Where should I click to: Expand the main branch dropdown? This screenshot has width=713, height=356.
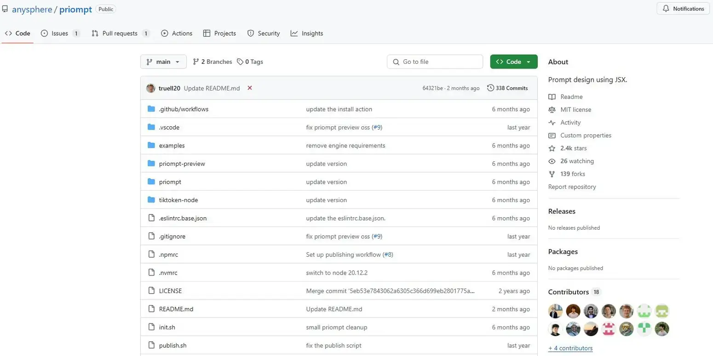[x=163, y=62]
